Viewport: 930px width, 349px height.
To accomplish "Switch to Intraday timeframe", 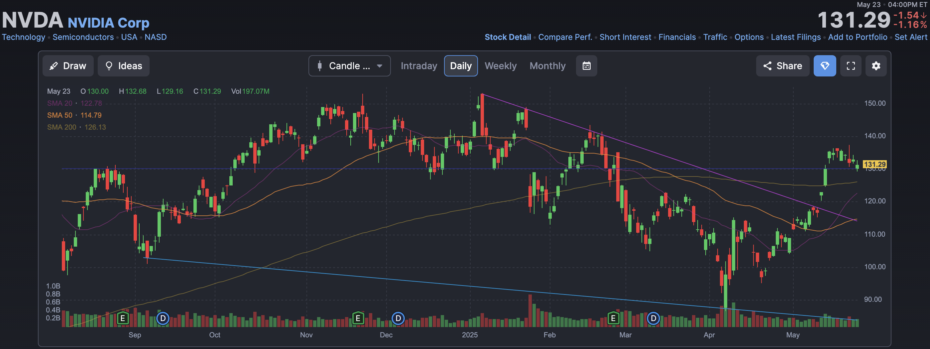I will [419, 66].
